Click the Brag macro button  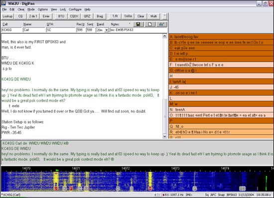[x=100, y=16]
